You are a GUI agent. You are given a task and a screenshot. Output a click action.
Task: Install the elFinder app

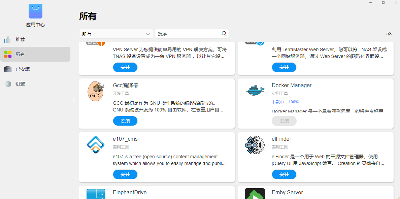[284, 174]
